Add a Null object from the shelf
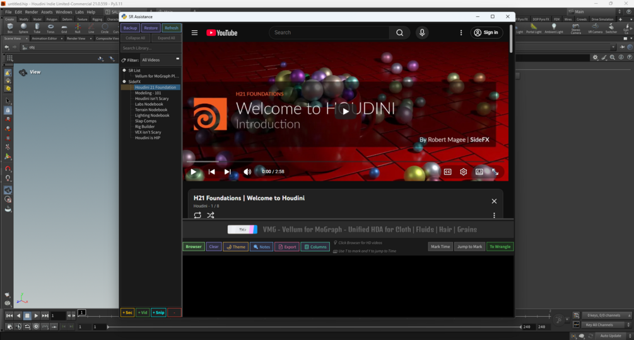634x340 pixels. 78,28
